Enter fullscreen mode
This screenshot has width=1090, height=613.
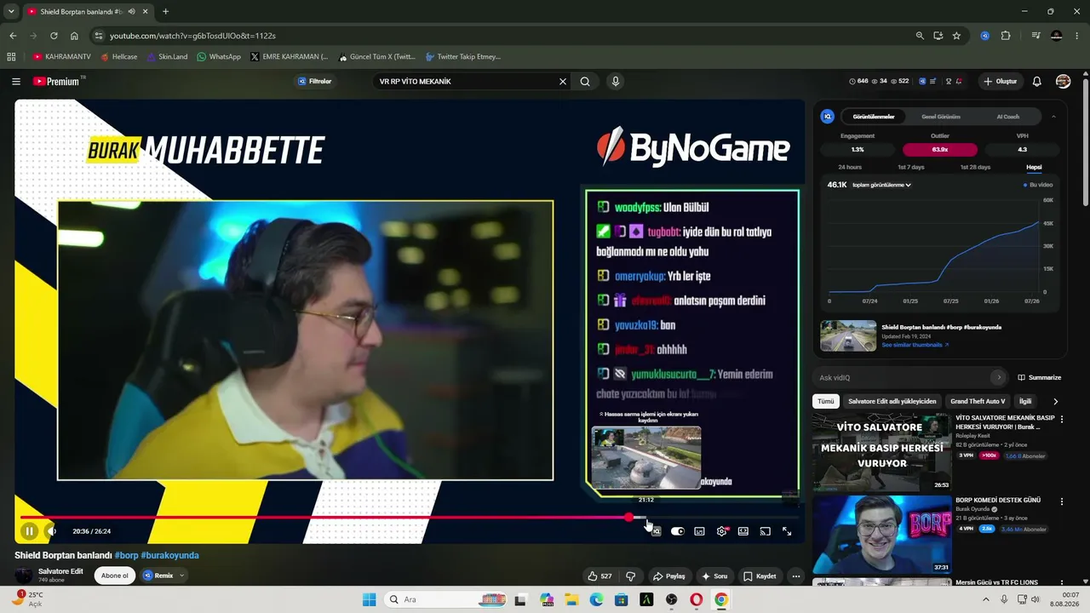tap(787, 531)
